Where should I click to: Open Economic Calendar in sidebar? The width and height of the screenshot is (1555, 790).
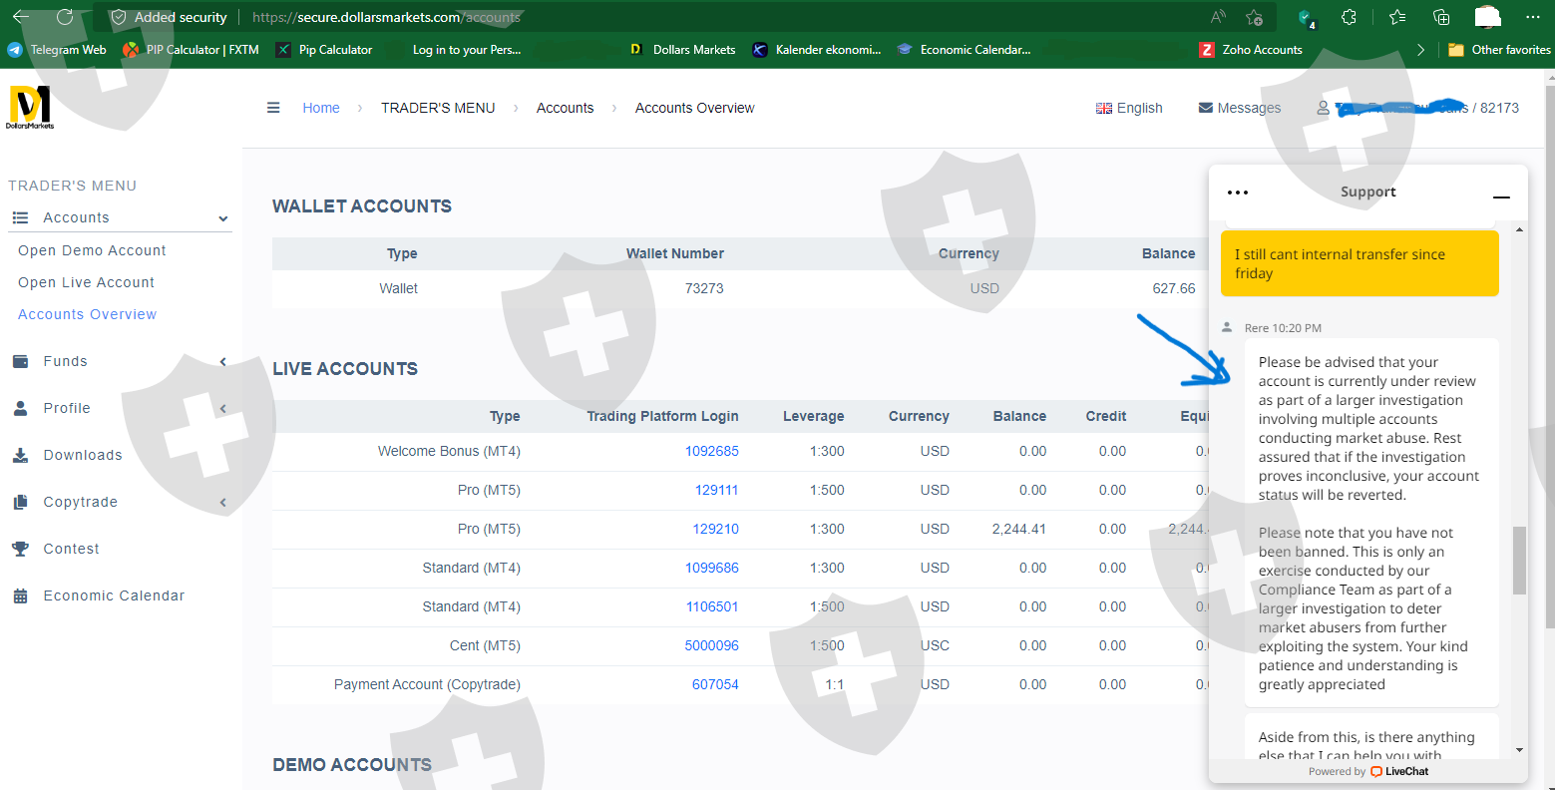pyautogui.click(x=114, y=595)
